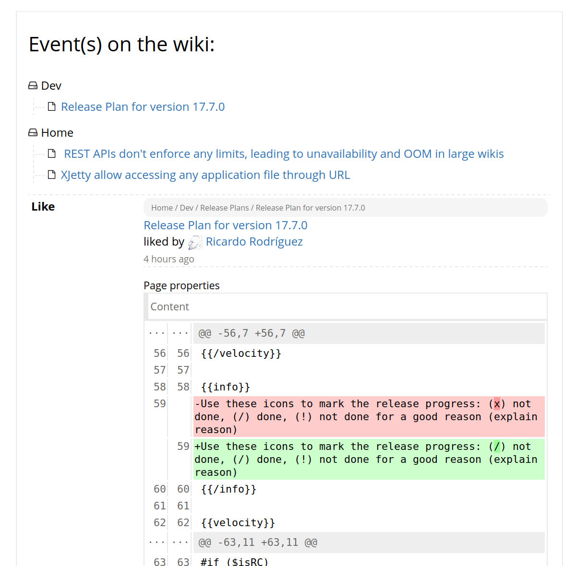Open Ricardo Rodríguez's profile link
The width and height of the screenshot is (588, 566).
254,242
